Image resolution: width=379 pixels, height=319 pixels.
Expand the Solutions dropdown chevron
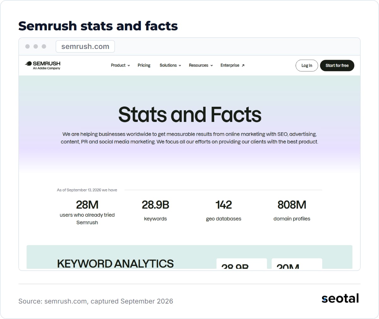coord(180,66)
